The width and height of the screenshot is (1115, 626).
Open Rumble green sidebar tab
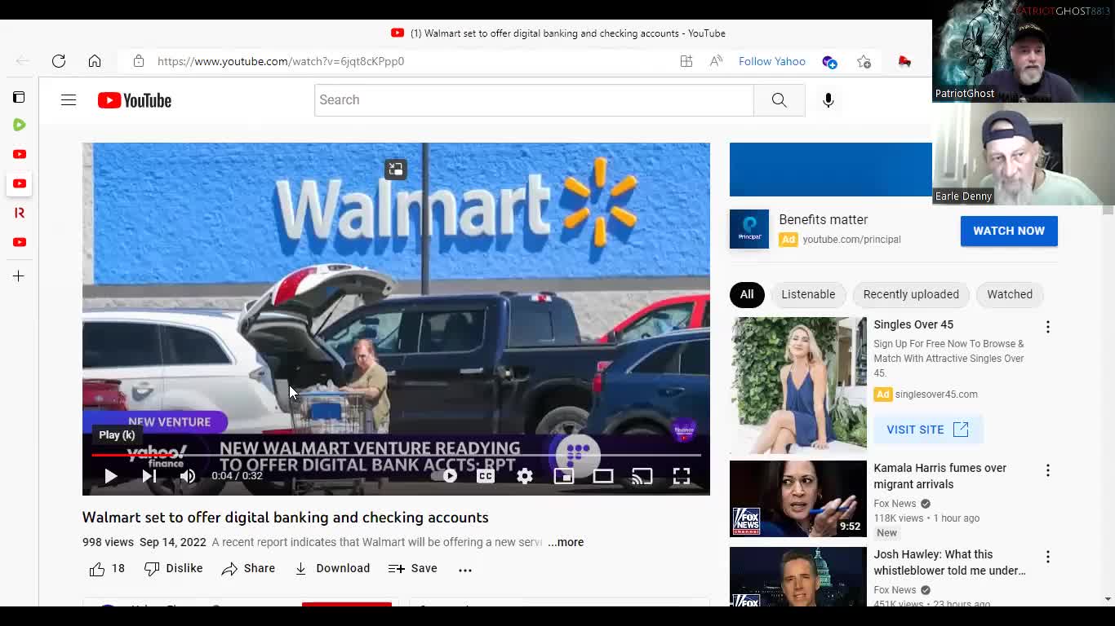click(x=20, y=125)
